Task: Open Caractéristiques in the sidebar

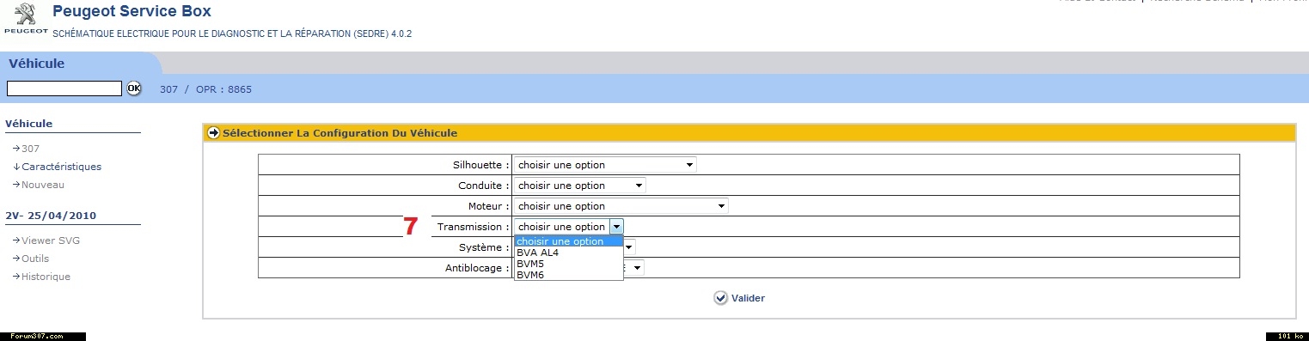Action: 61,167
